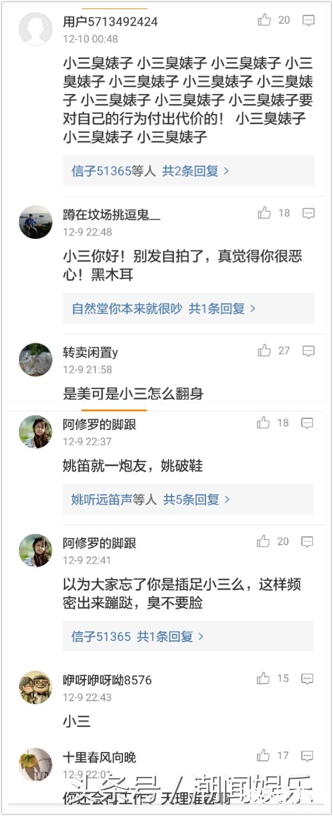
Task: Expand the 共2条回复 replies
Action: click(195, 171)
